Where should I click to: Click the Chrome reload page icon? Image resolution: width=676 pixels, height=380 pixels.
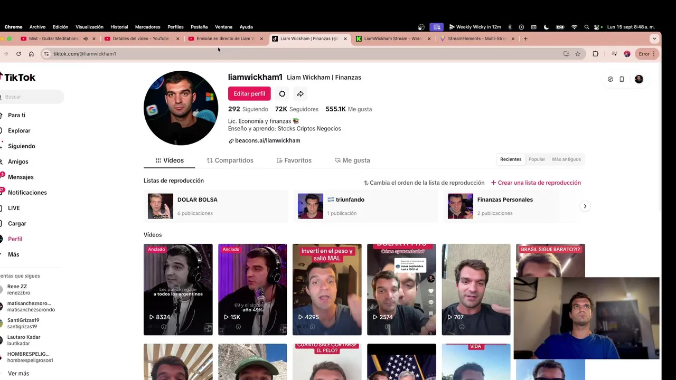tap(18, 54)
